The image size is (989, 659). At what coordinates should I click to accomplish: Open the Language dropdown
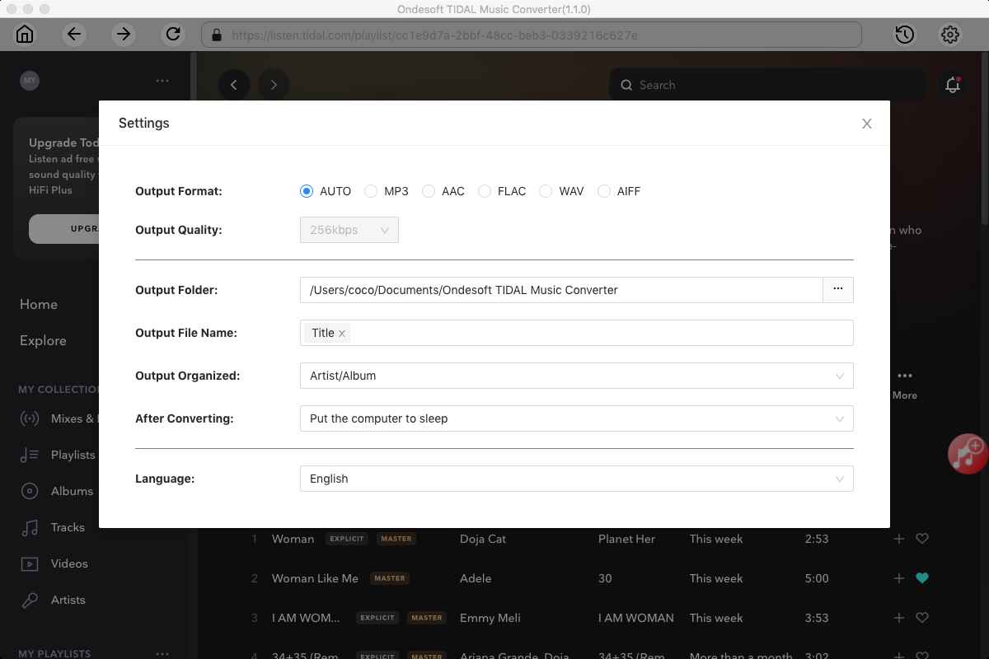576,479
